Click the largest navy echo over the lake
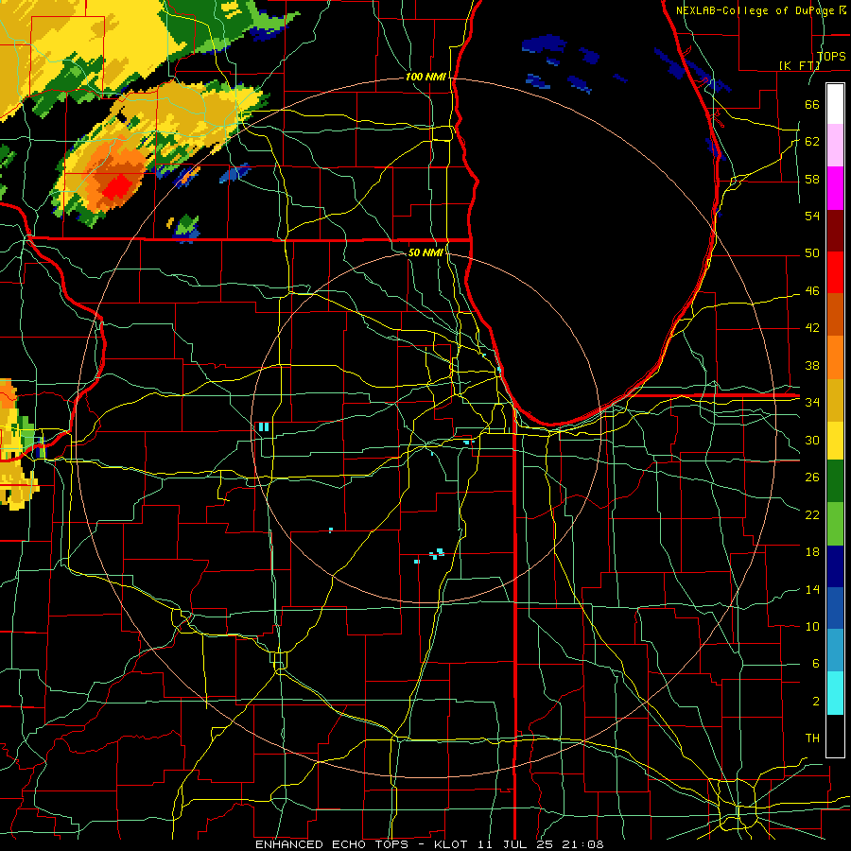The height and width of the screenshot is (851, 851). click(x=544, y=43)
